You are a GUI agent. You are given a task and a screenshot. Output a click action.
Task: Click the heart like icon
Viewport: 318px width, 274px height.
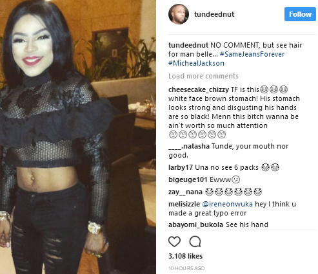pyautogui.click(x=174, y=242)
